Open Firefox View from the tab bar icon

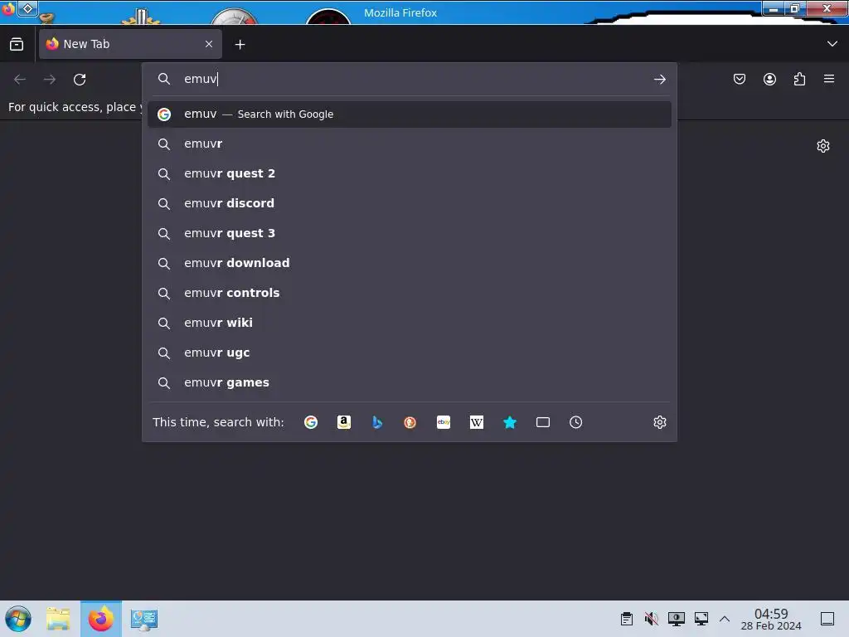pos(17,45)
